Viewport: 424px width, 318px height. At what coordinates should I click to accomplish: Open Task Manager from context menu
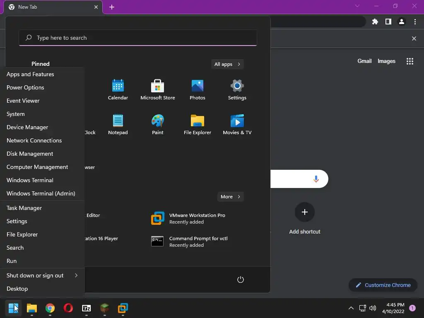tap(43, 208)
